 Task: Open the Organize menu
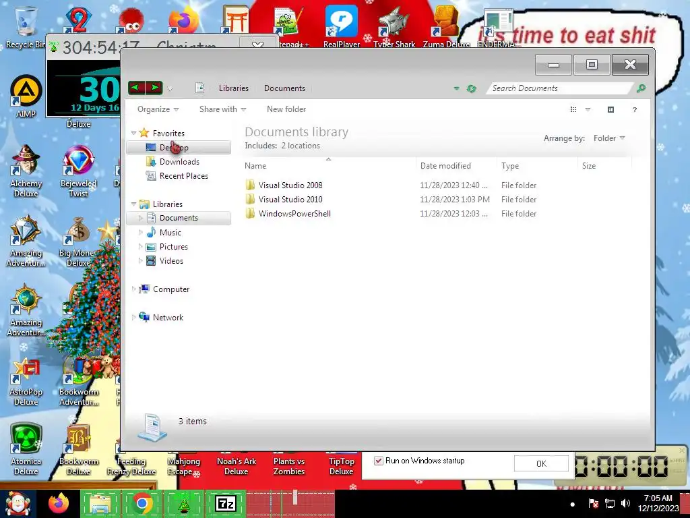[x=158, y=109]
